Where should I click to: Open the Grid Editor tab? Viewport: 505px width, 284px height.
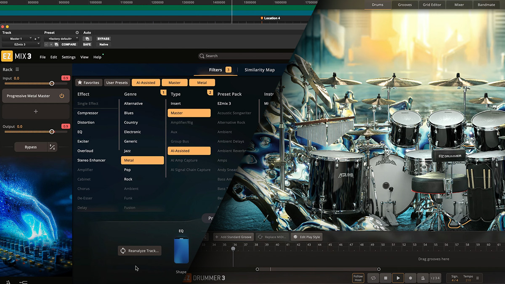click(432, 5)
